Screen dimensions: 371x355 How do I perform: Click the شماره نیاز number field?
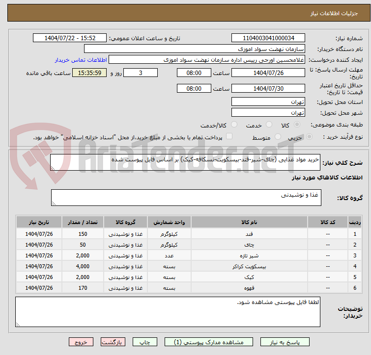coord(268,38)
